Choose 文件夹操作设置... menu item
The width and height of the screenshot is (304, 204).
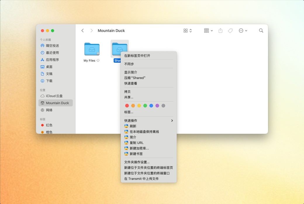pyautogui.click(x=149, y=162)
